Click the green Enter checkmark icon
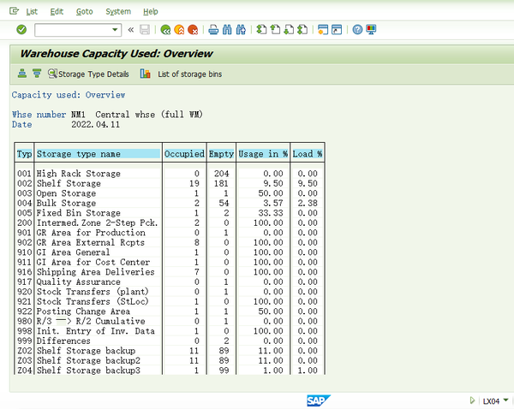Screen dimensions: 514x409 click(21, 30)
